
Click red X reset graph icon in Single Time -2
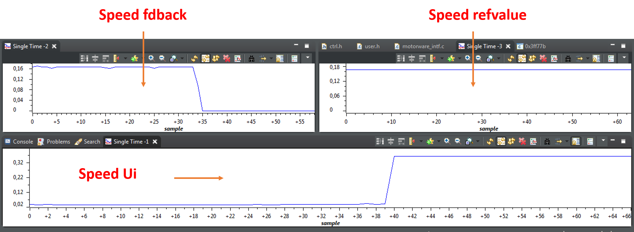(227, 58)
